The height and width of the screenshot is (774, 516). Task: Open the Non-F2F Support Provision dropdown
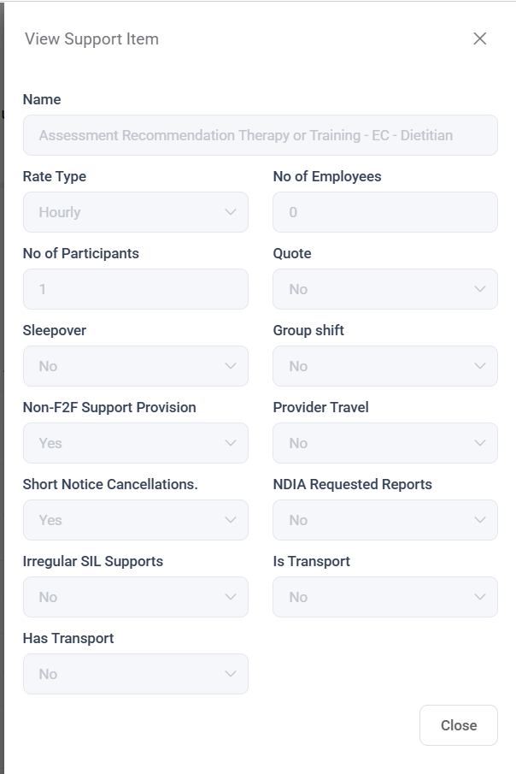click(x=135, y=443)
